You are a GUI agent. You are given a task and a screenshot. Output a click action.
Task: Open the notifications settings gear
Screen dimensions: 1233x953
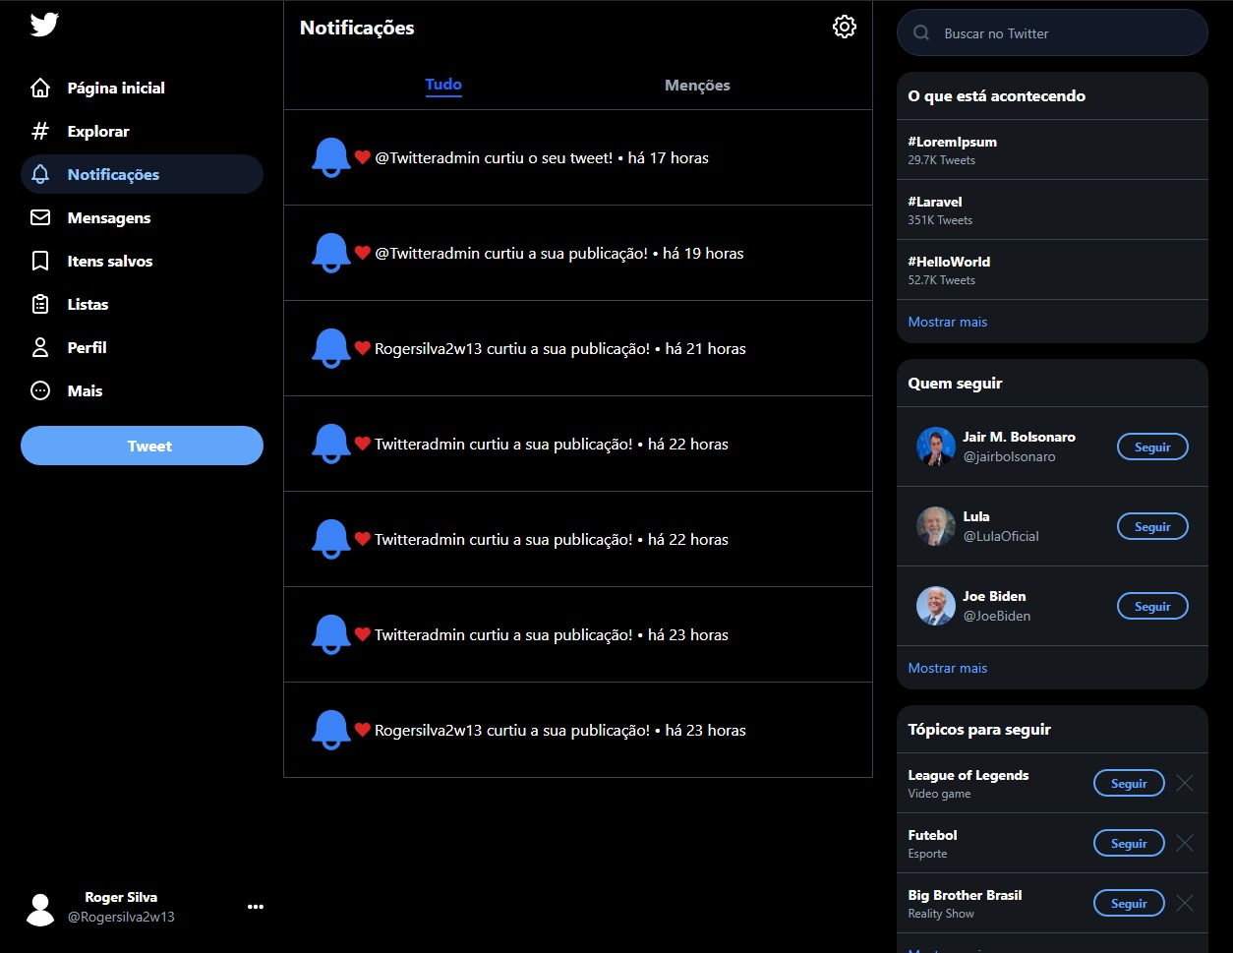844,27
